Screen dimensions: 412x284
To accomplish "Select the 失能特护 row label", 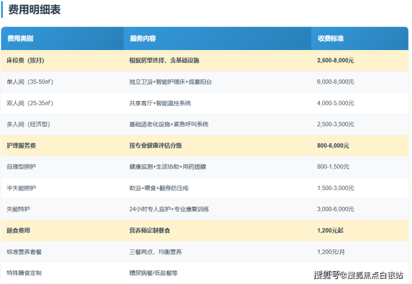I will click(18, 210).
